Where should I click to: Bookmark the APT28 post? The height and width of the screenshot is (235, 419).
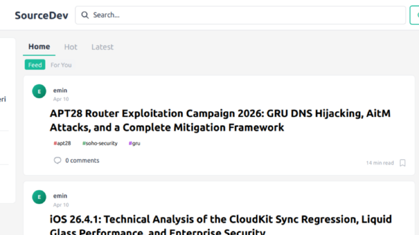pyautogui.click(x=403, y=163)
